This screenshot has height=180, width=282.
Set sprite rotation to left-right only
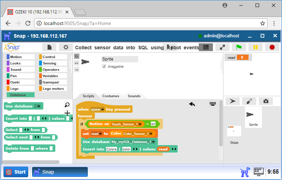[x=76, y=63]
